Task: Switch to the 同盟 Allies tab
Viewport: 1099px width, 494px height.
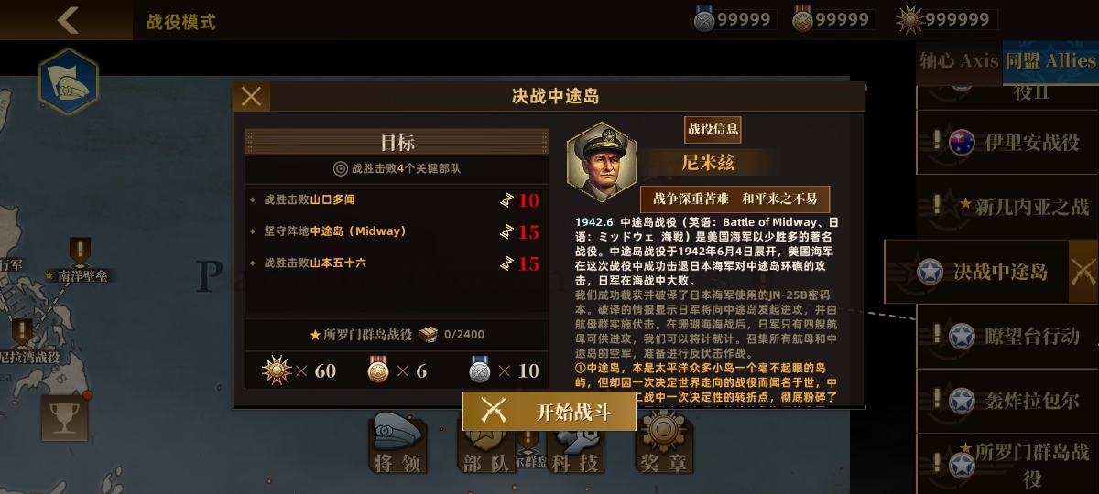Action: tap(1050, 61)
